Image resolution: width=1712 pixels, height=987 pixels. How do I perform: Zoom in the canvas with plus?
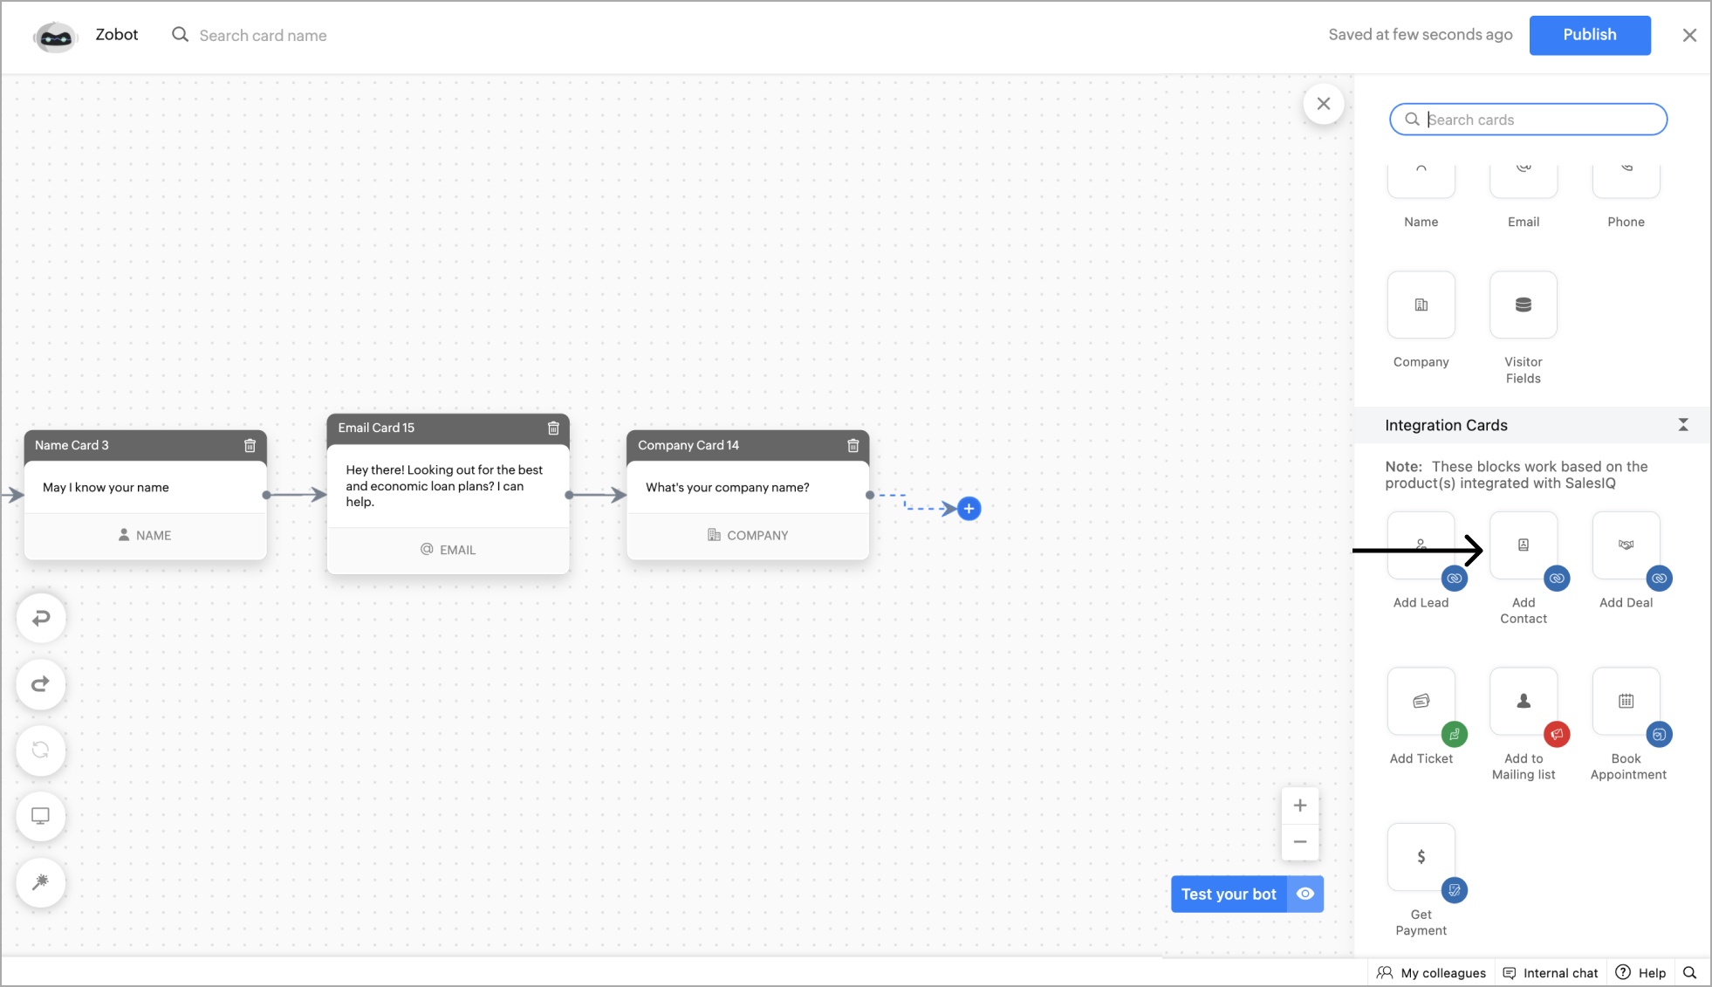click(1299, 805)
